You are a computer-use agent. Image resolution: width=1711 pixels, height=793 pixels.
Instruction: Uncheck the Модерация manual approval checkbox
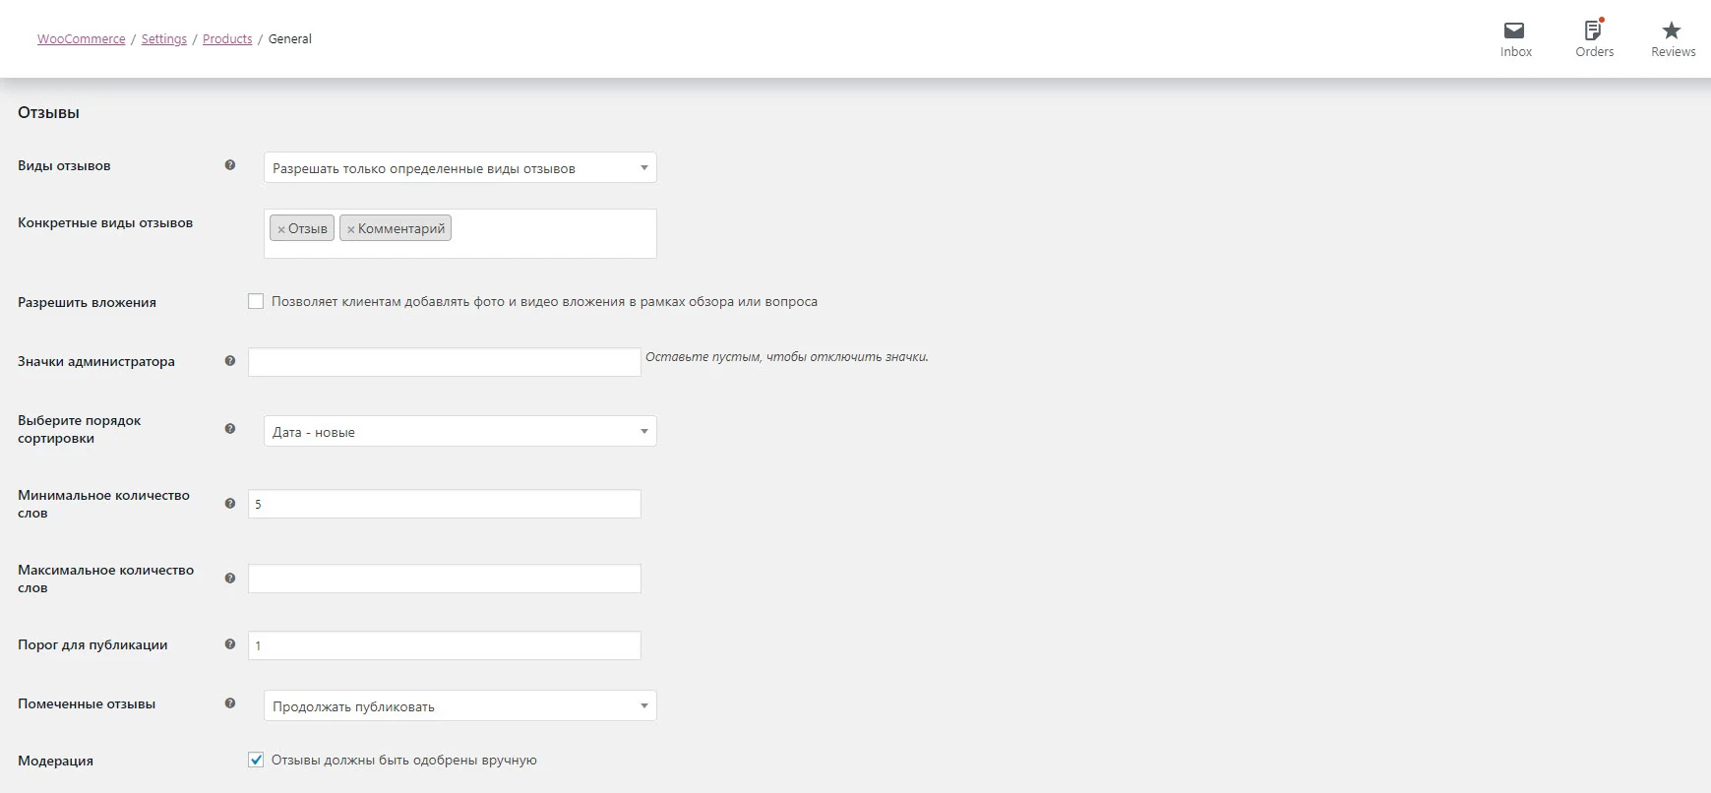(256, 760)
